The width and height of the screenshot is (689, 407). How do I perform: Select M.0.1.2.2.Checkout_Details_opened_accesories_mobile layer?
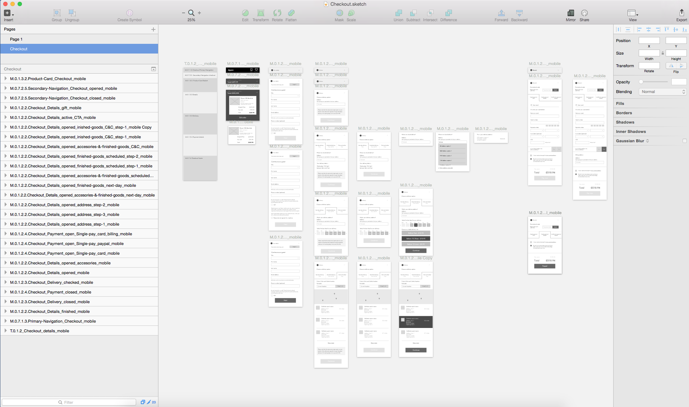pyautogui.click(x=79, y=263)
